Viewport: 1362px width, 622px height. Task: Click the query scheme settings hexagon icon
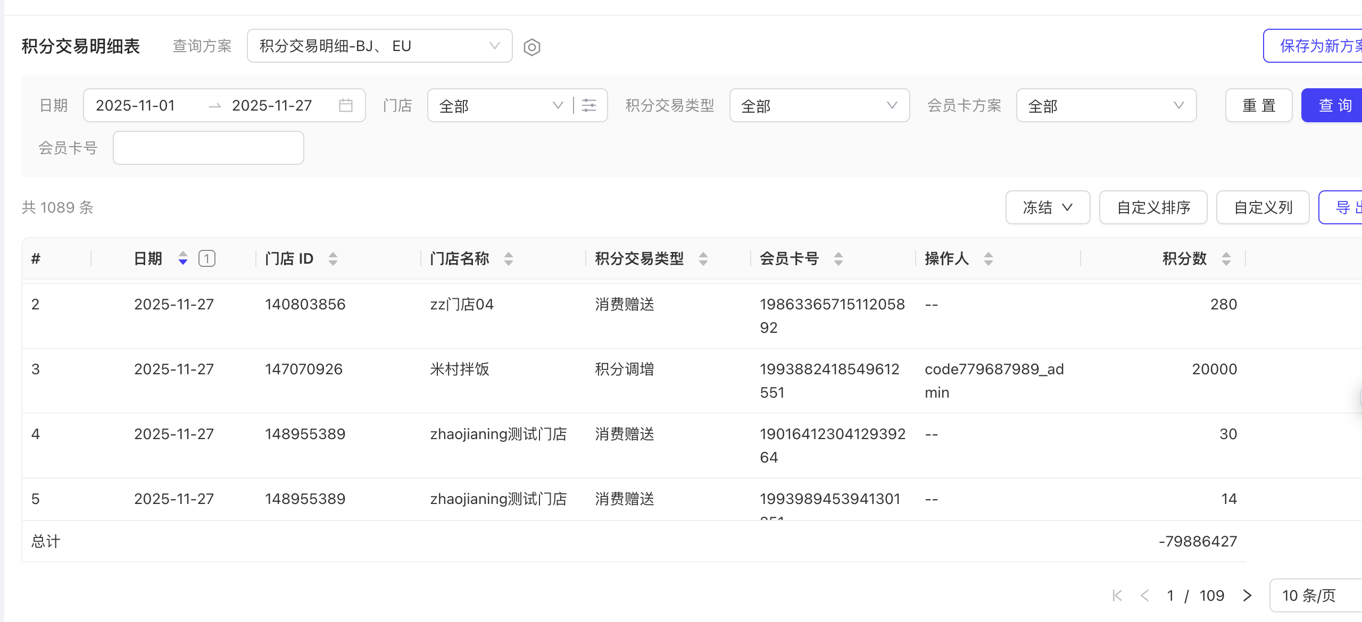[531, 47]
